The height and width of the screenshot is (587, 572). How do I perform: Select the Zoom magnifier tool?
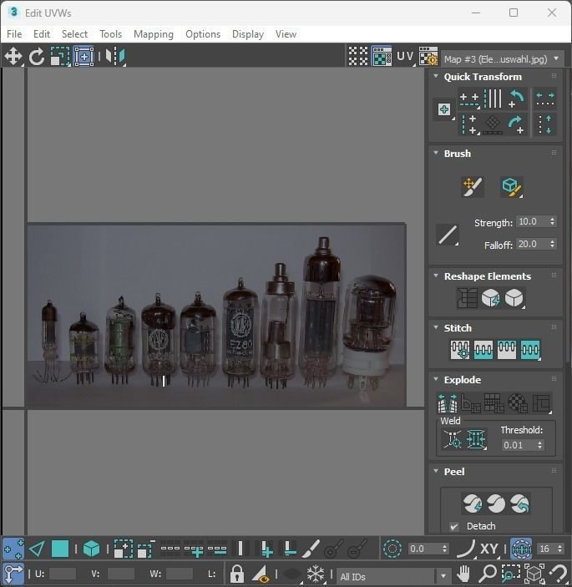point(488,574)
